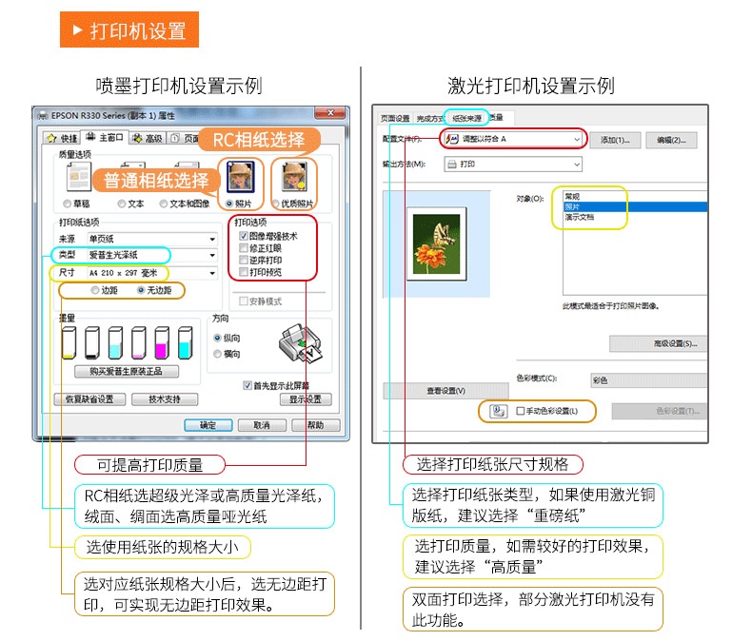Switch to the 主窗口 tab
The height and width of the screenshot is (641, 752).
(x=105, y=138)
